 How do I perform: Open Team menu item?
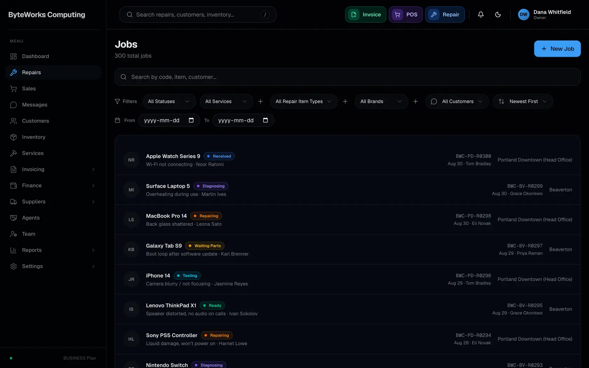pos(53,234)
